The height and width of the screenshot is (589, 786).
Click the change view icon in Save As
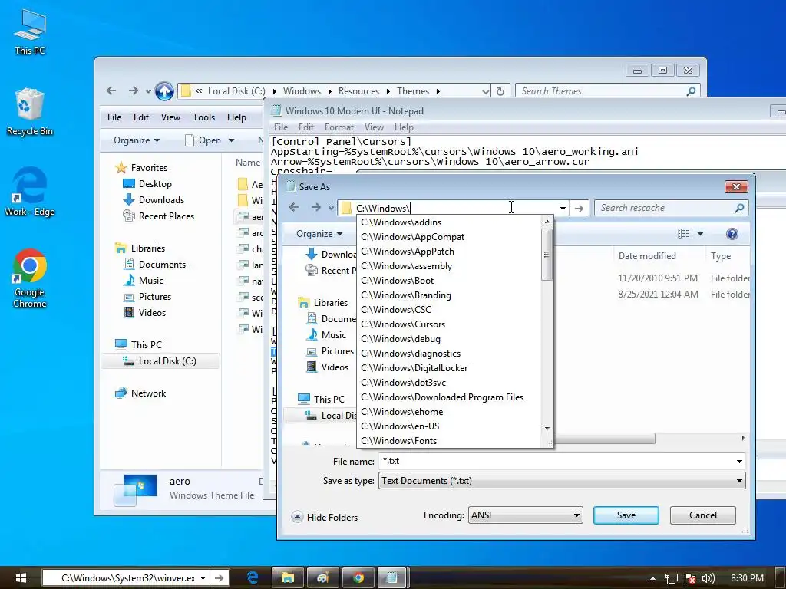(683, 234)
